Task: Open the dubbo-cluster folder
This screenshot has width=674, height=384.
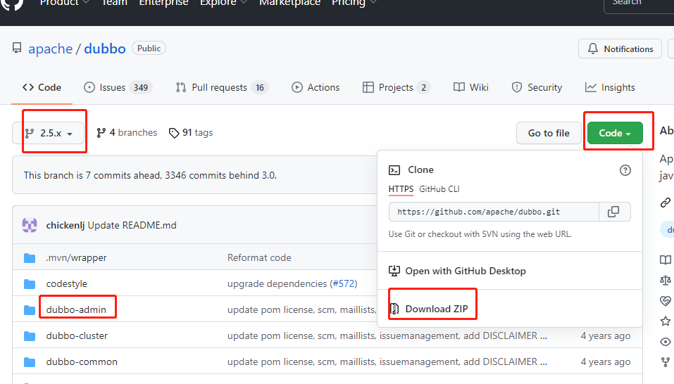Action: [77, 335]
